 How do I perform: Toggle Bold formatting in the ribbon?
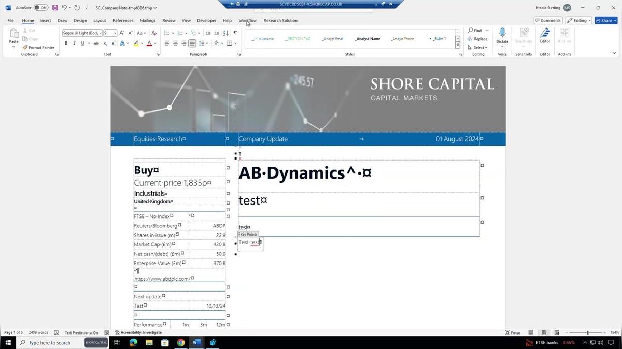(x=66, y=43)
